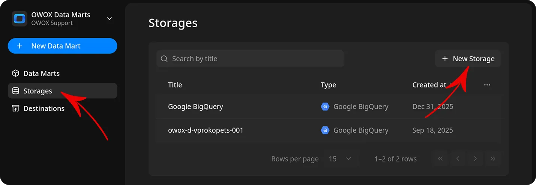The image size is (536, 185).
Task: Sort by the Title column header
Action: pos(175,85)
